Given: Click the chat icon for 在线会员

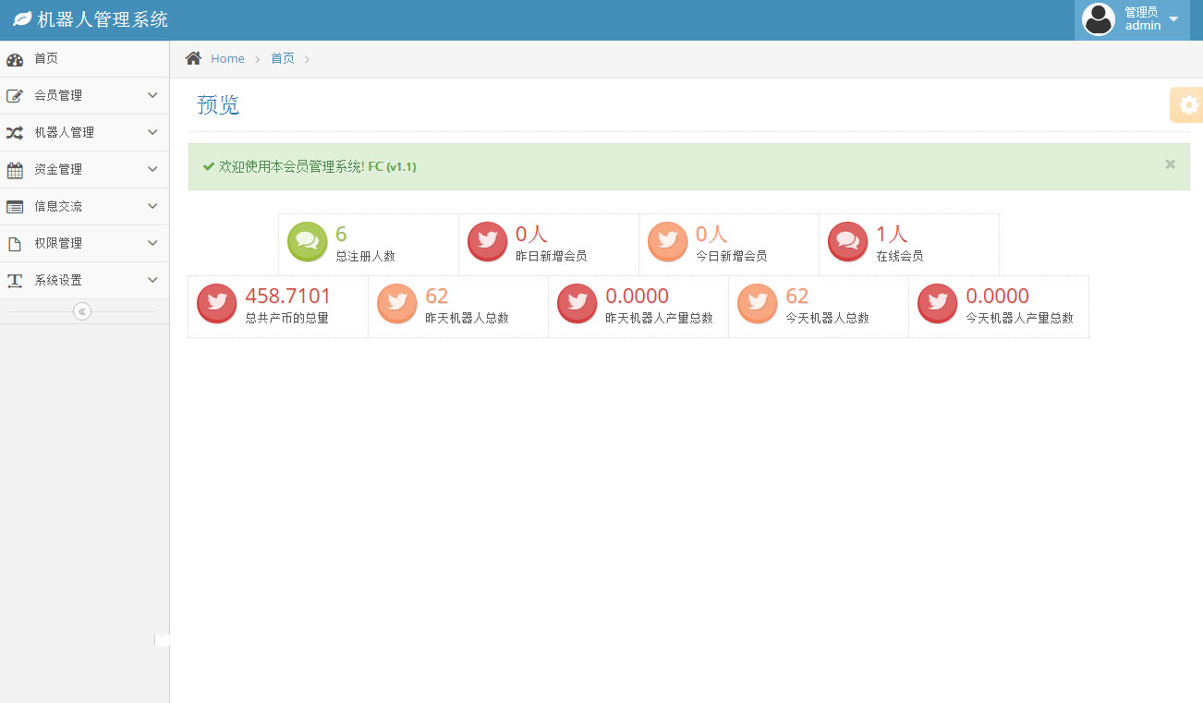Looking at the screenshot, I should tap(847, 242).
